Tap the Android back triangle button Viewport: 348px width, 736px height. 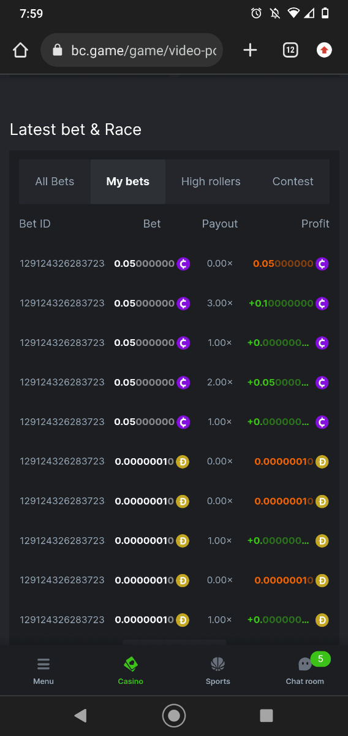(x=80, y=715)
